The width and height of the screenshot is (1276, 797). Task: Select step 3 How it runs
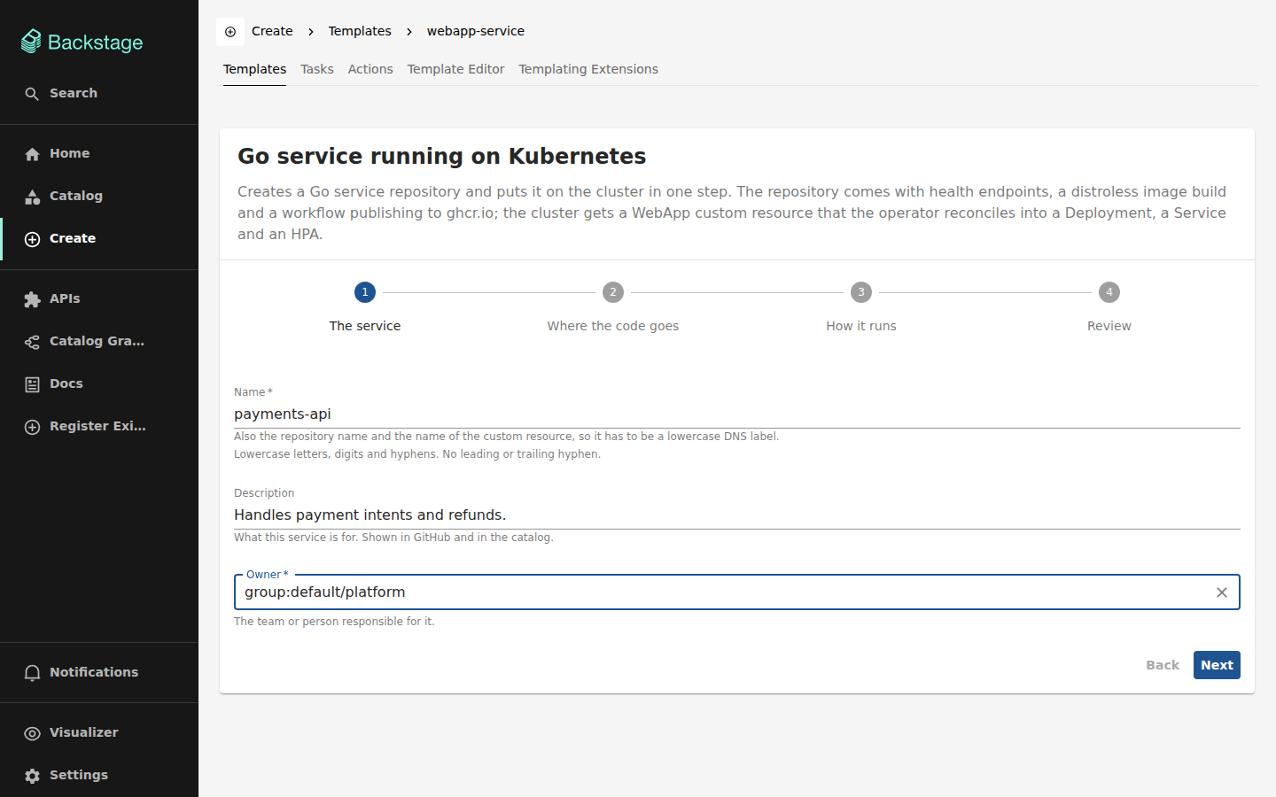point(861,307)
